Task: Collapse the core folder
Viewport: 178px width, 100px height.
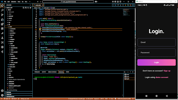Action: pyautogui.click(x=10, y=27)
